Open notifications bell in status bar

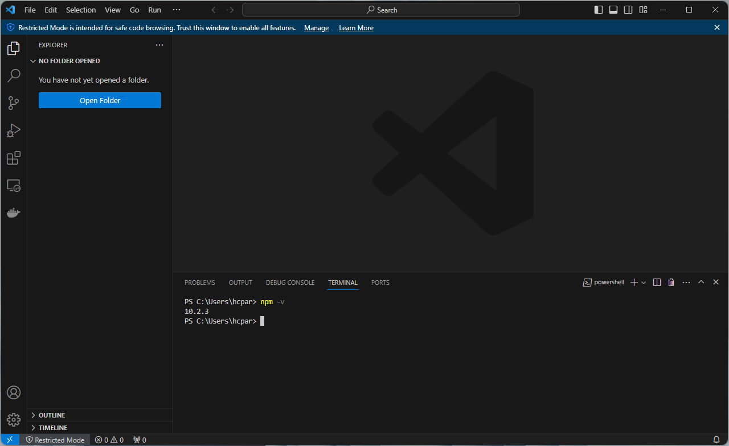coord(716,440)
